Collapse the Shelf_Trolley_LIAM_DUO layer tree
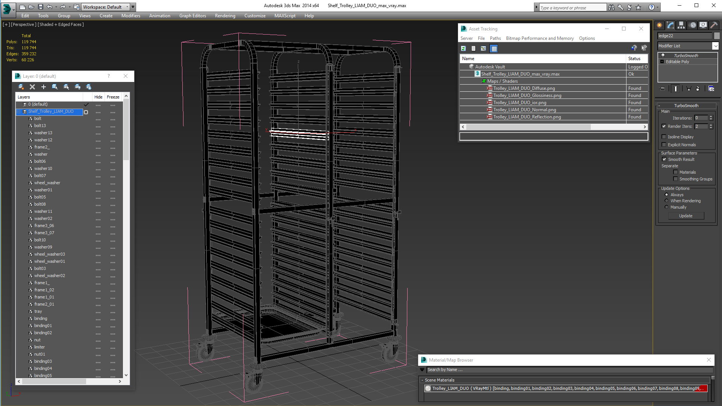722x406 pixels. click(x=18, y=112)
